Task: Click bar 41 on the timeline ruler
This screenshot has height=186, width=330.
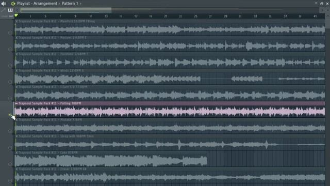Action: [x=315, y=16]
